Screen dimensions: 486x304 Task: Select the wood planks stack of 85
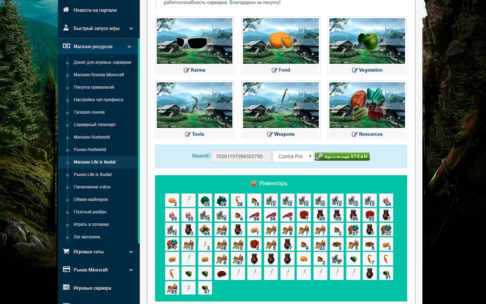point(172,288)
